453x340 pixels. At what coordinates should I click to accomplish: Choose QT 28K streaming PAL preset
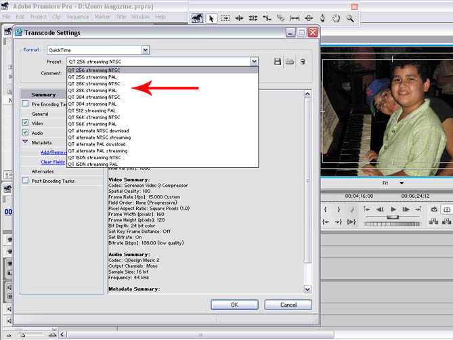click(92, 89)
